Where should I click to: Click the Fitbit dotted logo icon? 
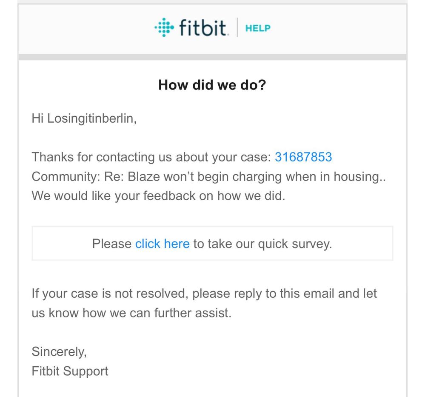coord(164,28)
